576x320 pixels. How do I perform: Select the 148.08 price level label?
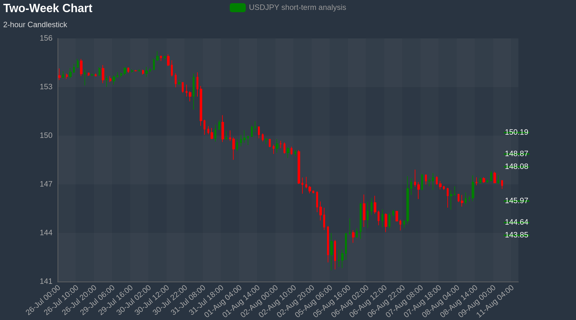(516, 166)
